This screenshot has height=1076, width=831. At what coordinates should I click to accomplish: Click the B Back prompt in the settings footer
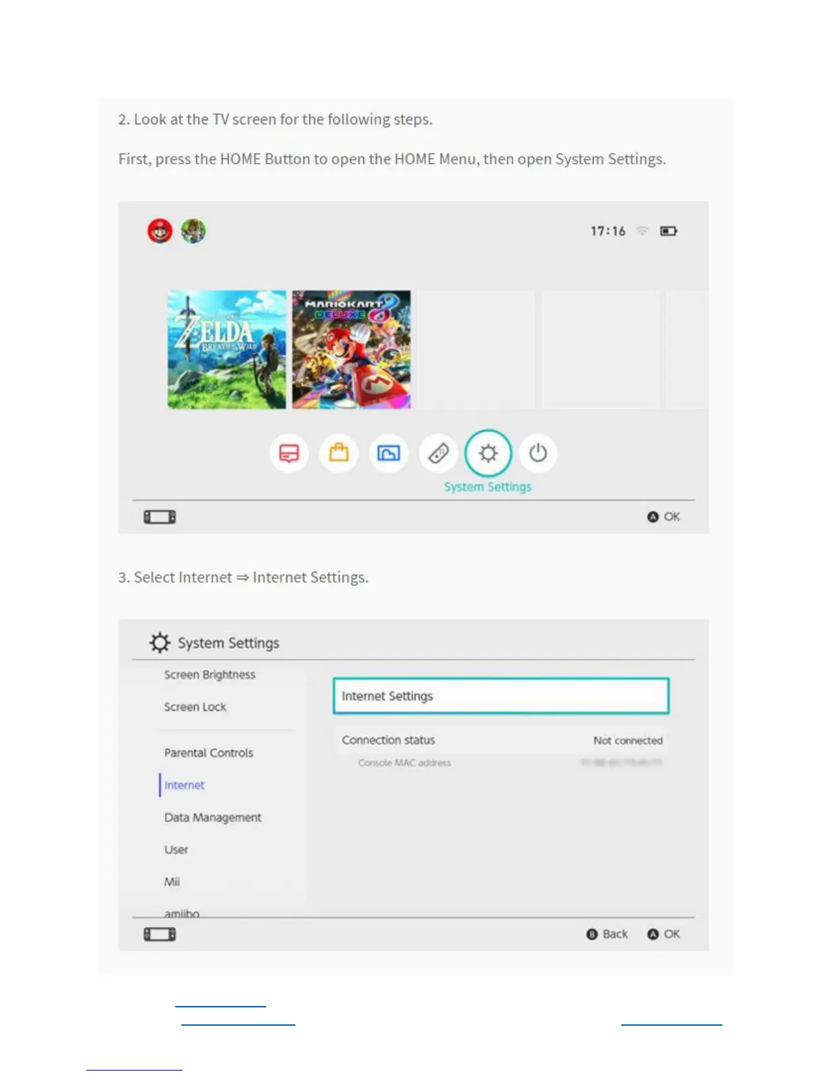click(607, 934)
